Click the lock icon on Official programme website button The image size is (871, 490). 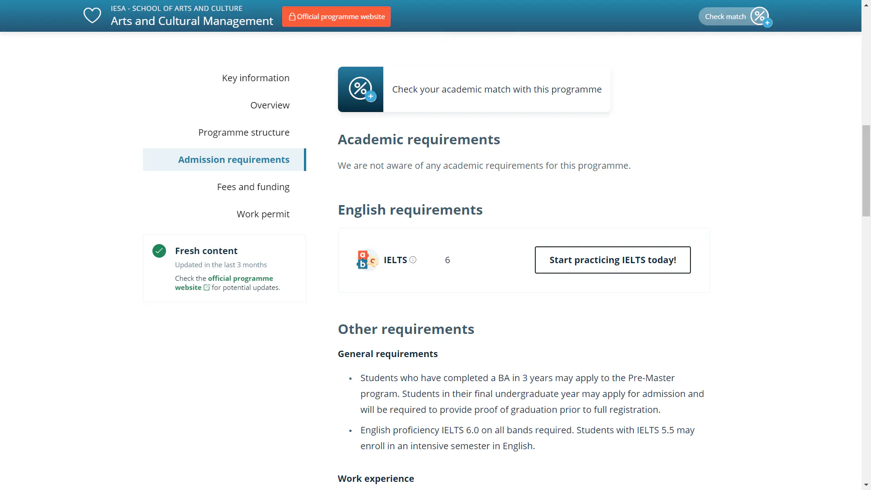pyautogui.click(x=293, y=16)
